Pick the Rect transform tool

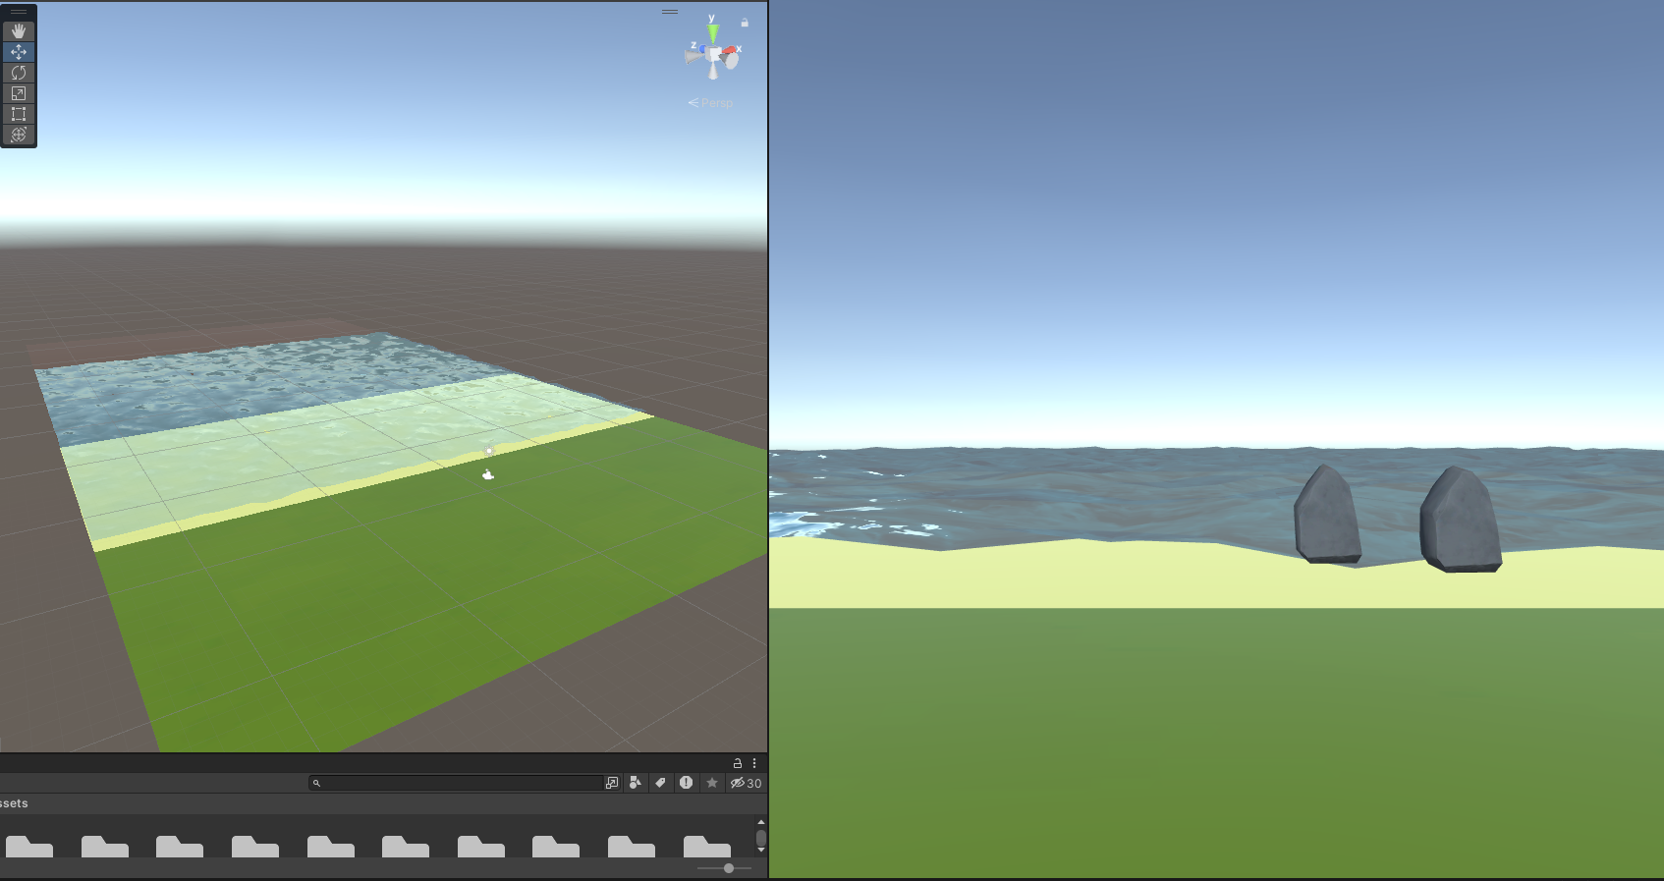click(19, 114)
